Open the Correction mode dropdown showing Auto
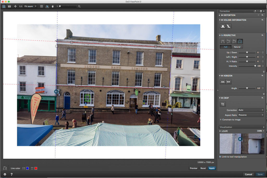The height and width of the screenshot is (178, 267). [251, 110]
